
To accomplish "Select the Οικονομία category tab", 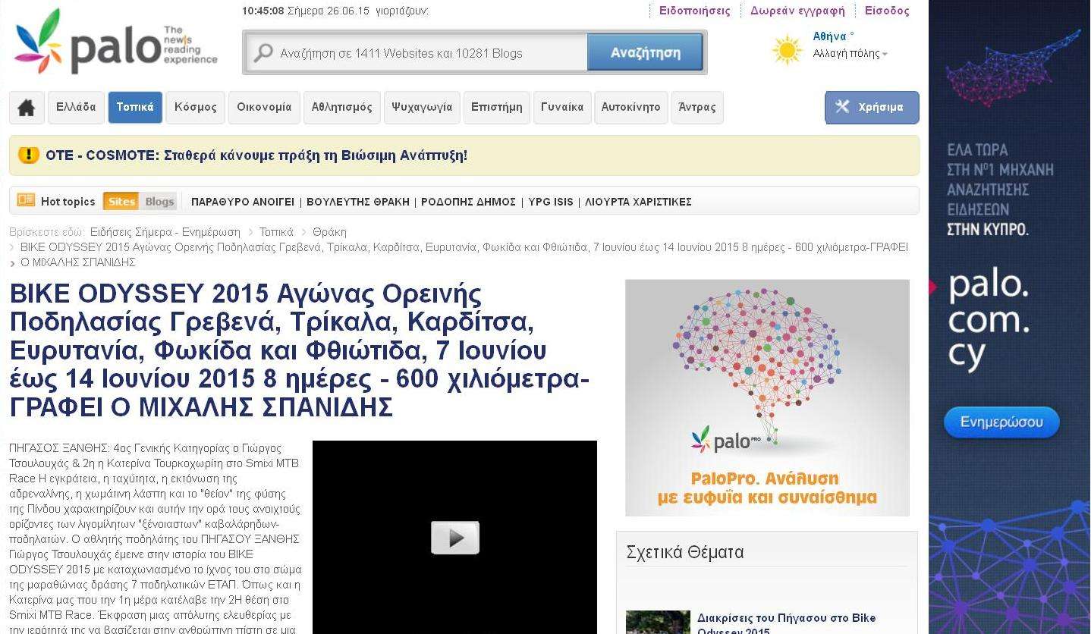I will pyautogui.click(x=264, y=108).
